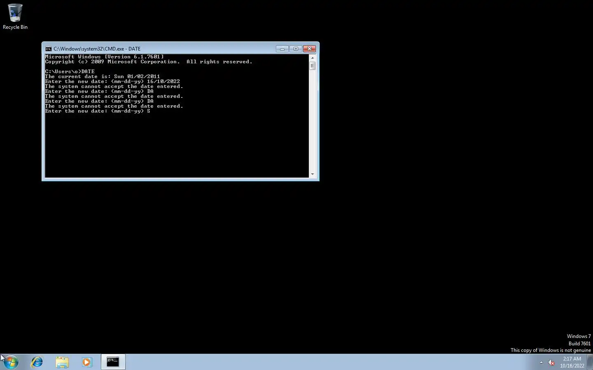The width and height of the screenshot is (593, 370).
Task: Click the line containing 16/10/2022
Action: pos(112,81)
